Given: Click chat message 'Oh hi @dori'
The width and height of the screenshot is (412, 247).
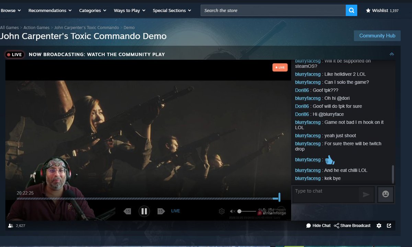Looking at the screenshot, I should 337,98.
